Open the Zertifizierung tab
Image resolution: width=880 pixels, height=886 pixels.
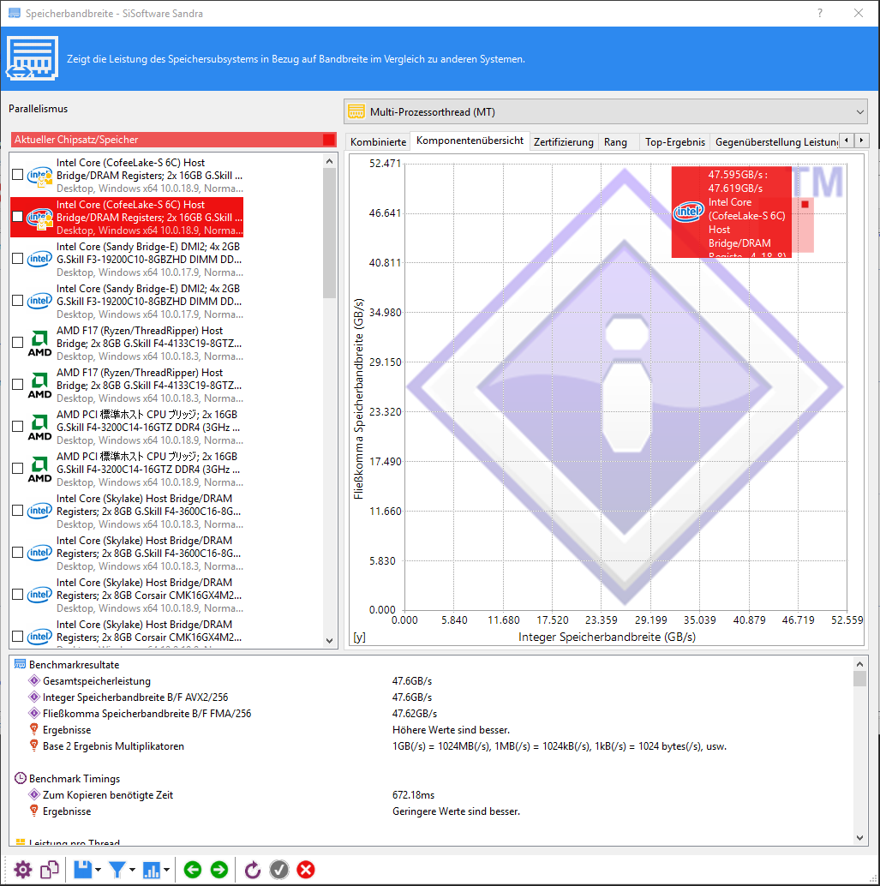point(564,142)
